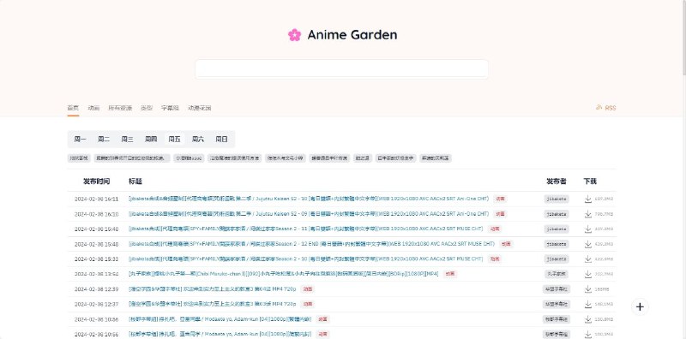Click jibaketa publisher badge in 16:10 row
The height and width of the screenshot is (339, 686).
tap(557, 214)
